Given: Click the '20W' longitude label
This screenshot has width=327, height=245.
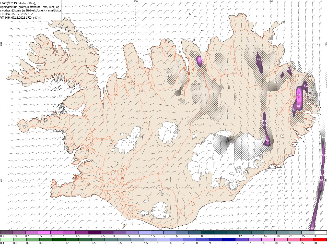Looking at the screenshot, I should click(x=136, y=1).
